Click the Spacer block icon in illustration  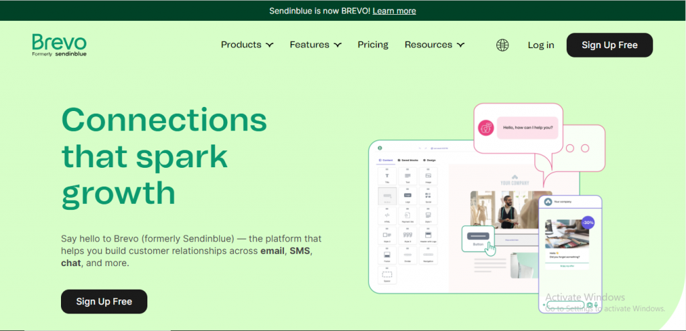click(387, 275)
